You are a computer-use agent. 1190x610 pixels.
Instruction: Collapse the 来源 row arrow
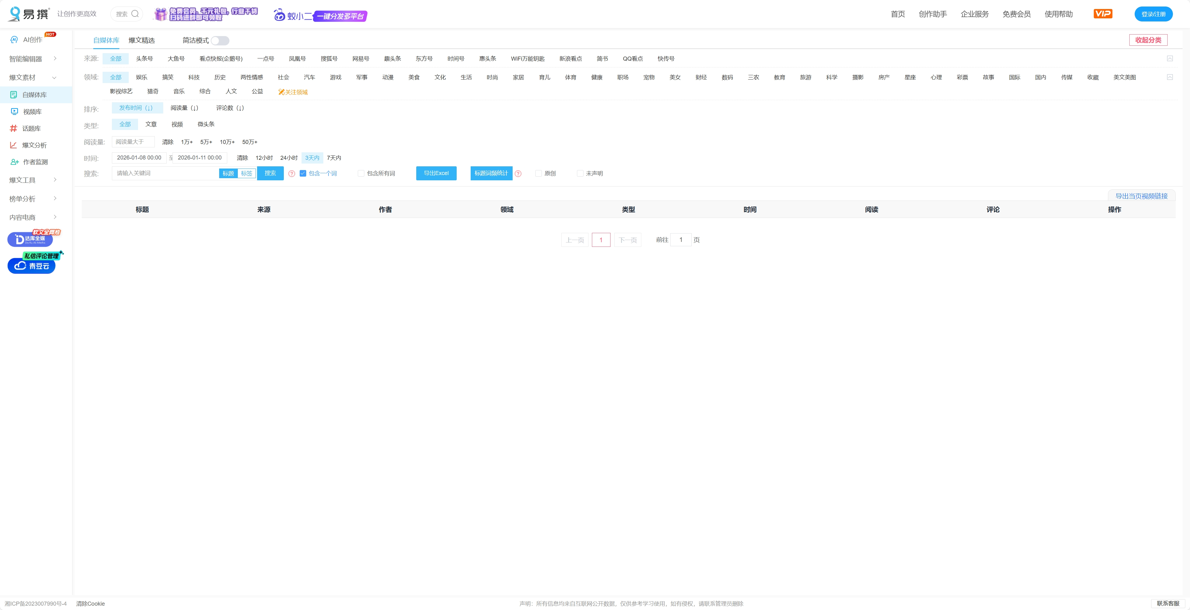pos(1170,59)
